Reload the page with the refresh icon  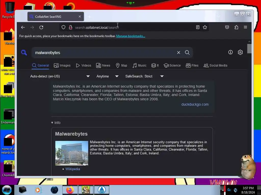click(x=41, y=27)
